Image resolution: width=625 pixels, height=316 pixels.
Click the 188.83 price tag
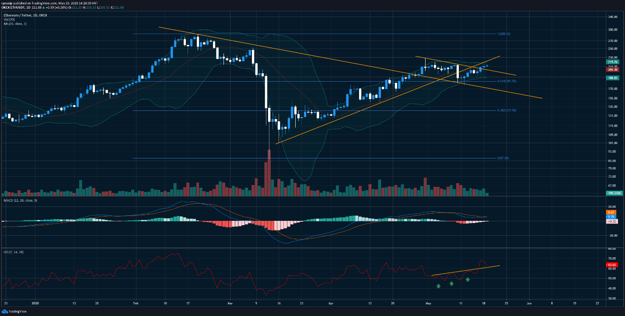(x=612, y=78)
